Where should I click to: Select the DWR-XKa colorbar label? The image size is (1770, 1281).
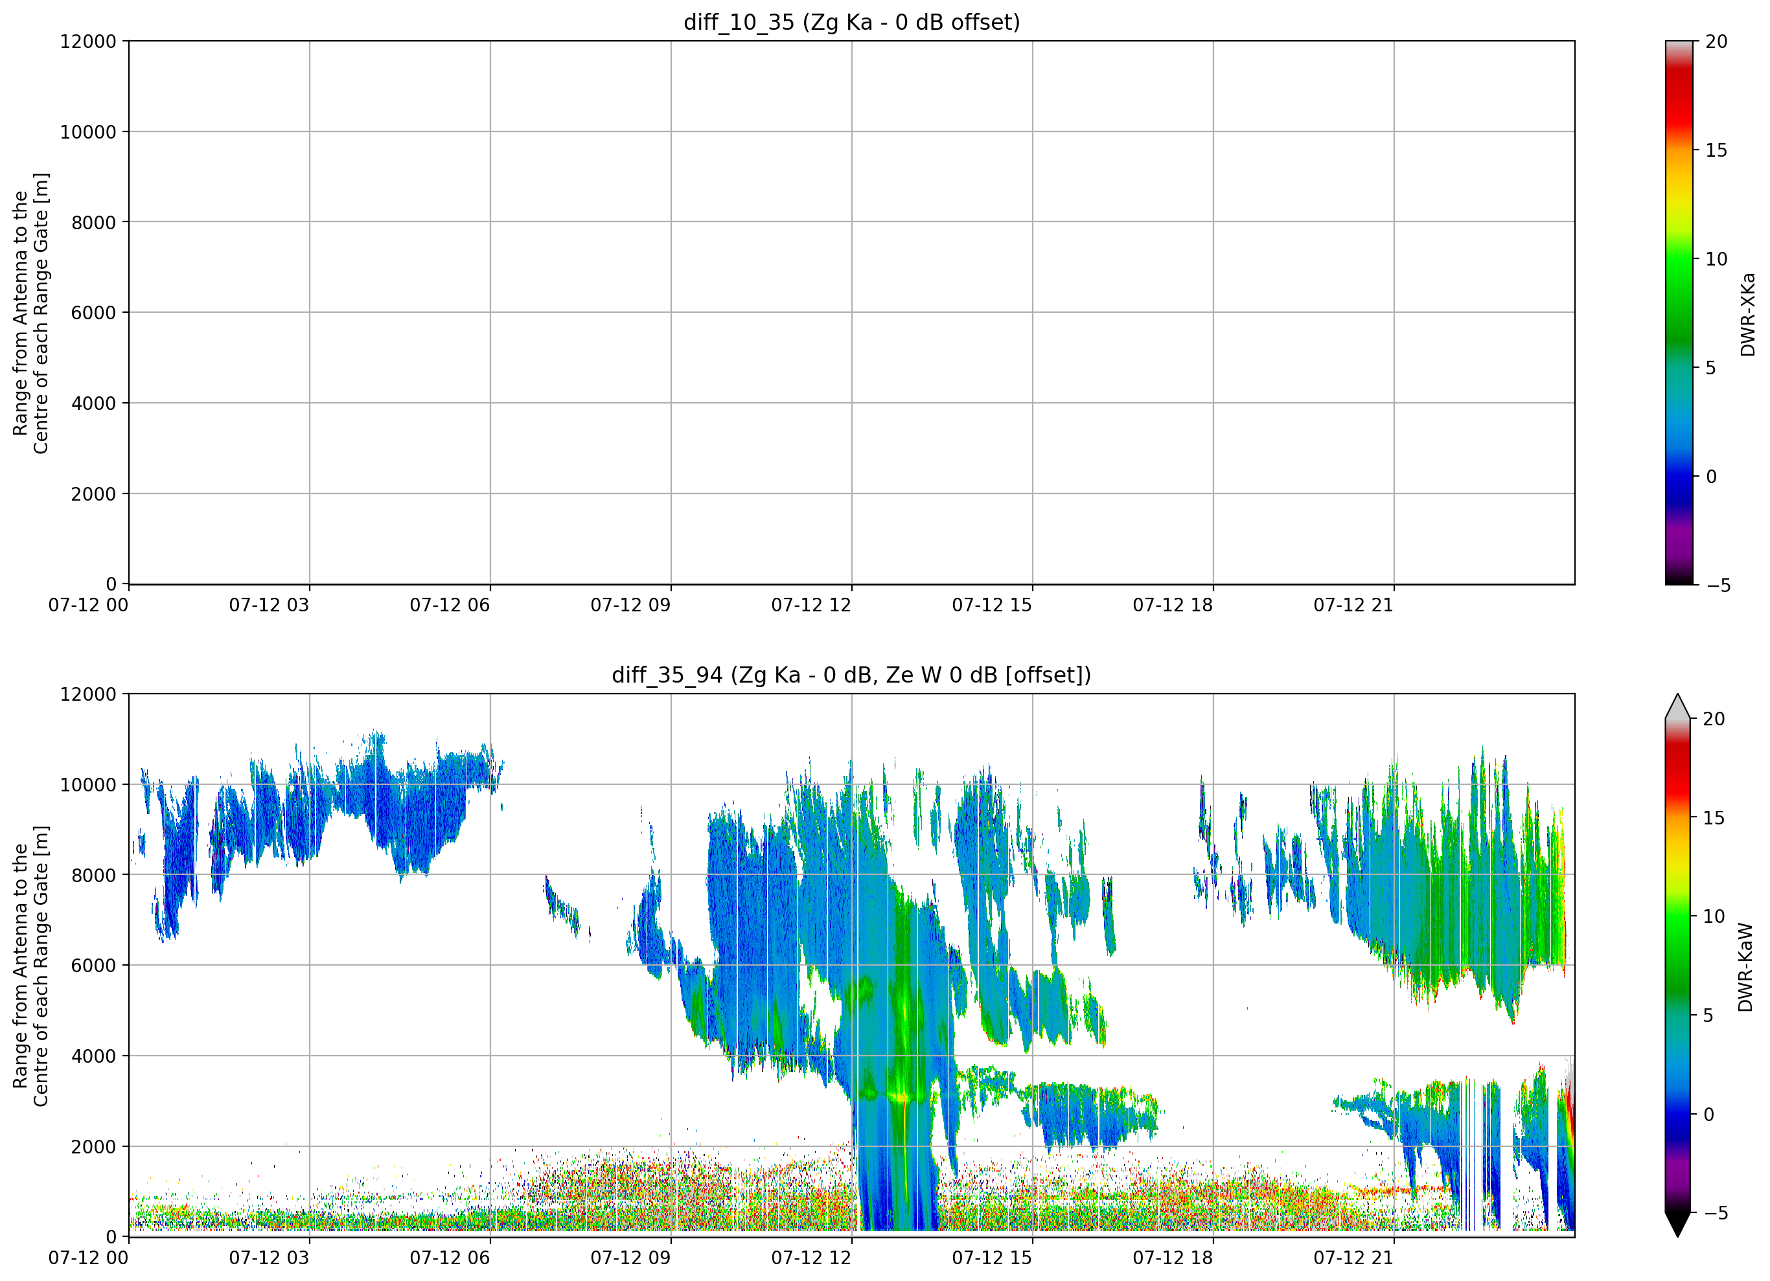(1747, 313)
